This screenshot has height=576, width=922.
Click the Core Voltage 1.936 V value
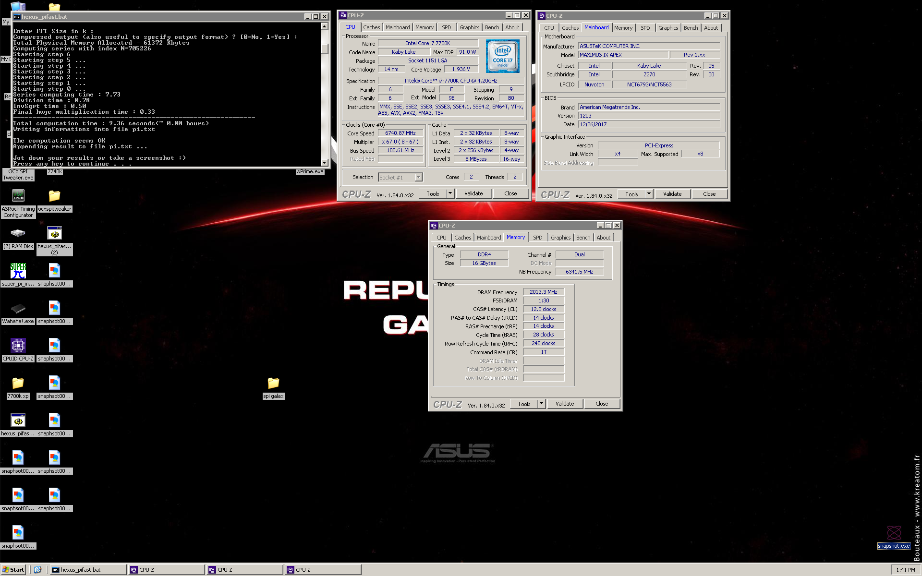[461, 69]
